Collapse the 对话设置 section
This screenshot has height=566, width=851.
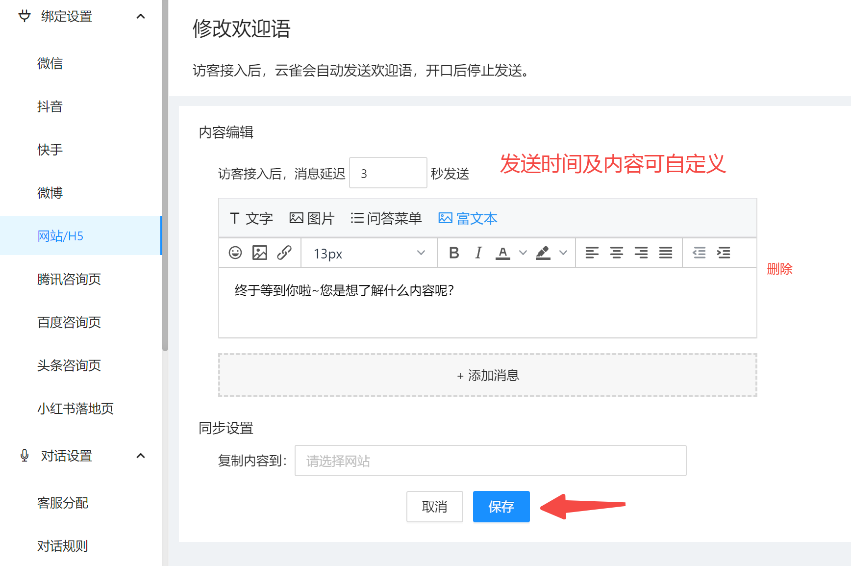pos(141,456)
